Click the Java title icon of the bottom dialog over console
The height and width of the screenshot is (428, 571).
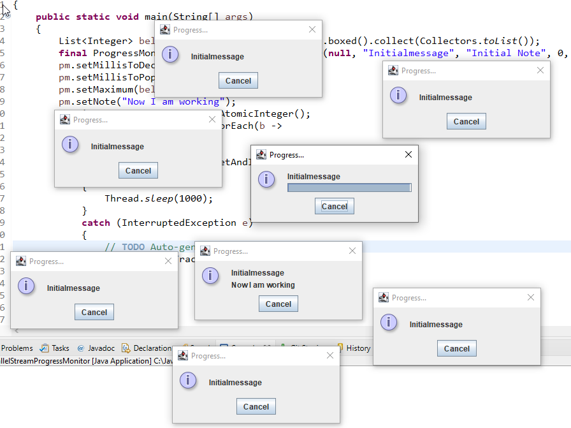[183, 355]
